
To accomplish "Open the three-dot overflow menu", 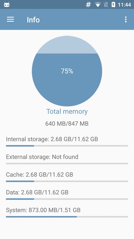I will (126, 19).
